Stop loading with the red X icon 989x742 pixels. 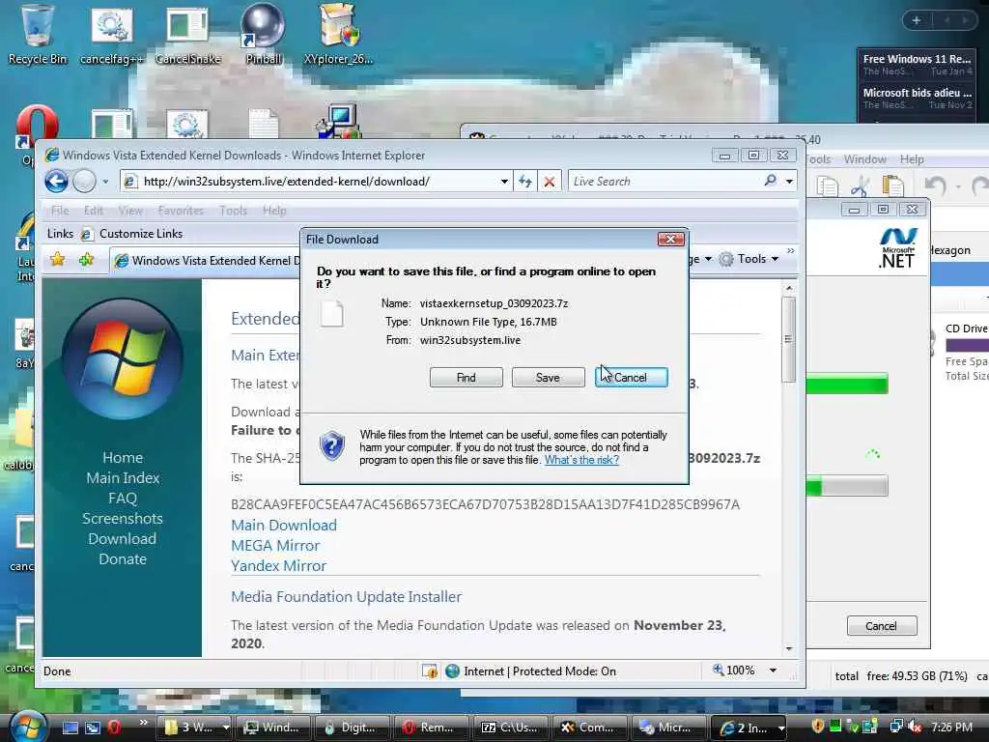pyautogui.click(x=550, y=182)
